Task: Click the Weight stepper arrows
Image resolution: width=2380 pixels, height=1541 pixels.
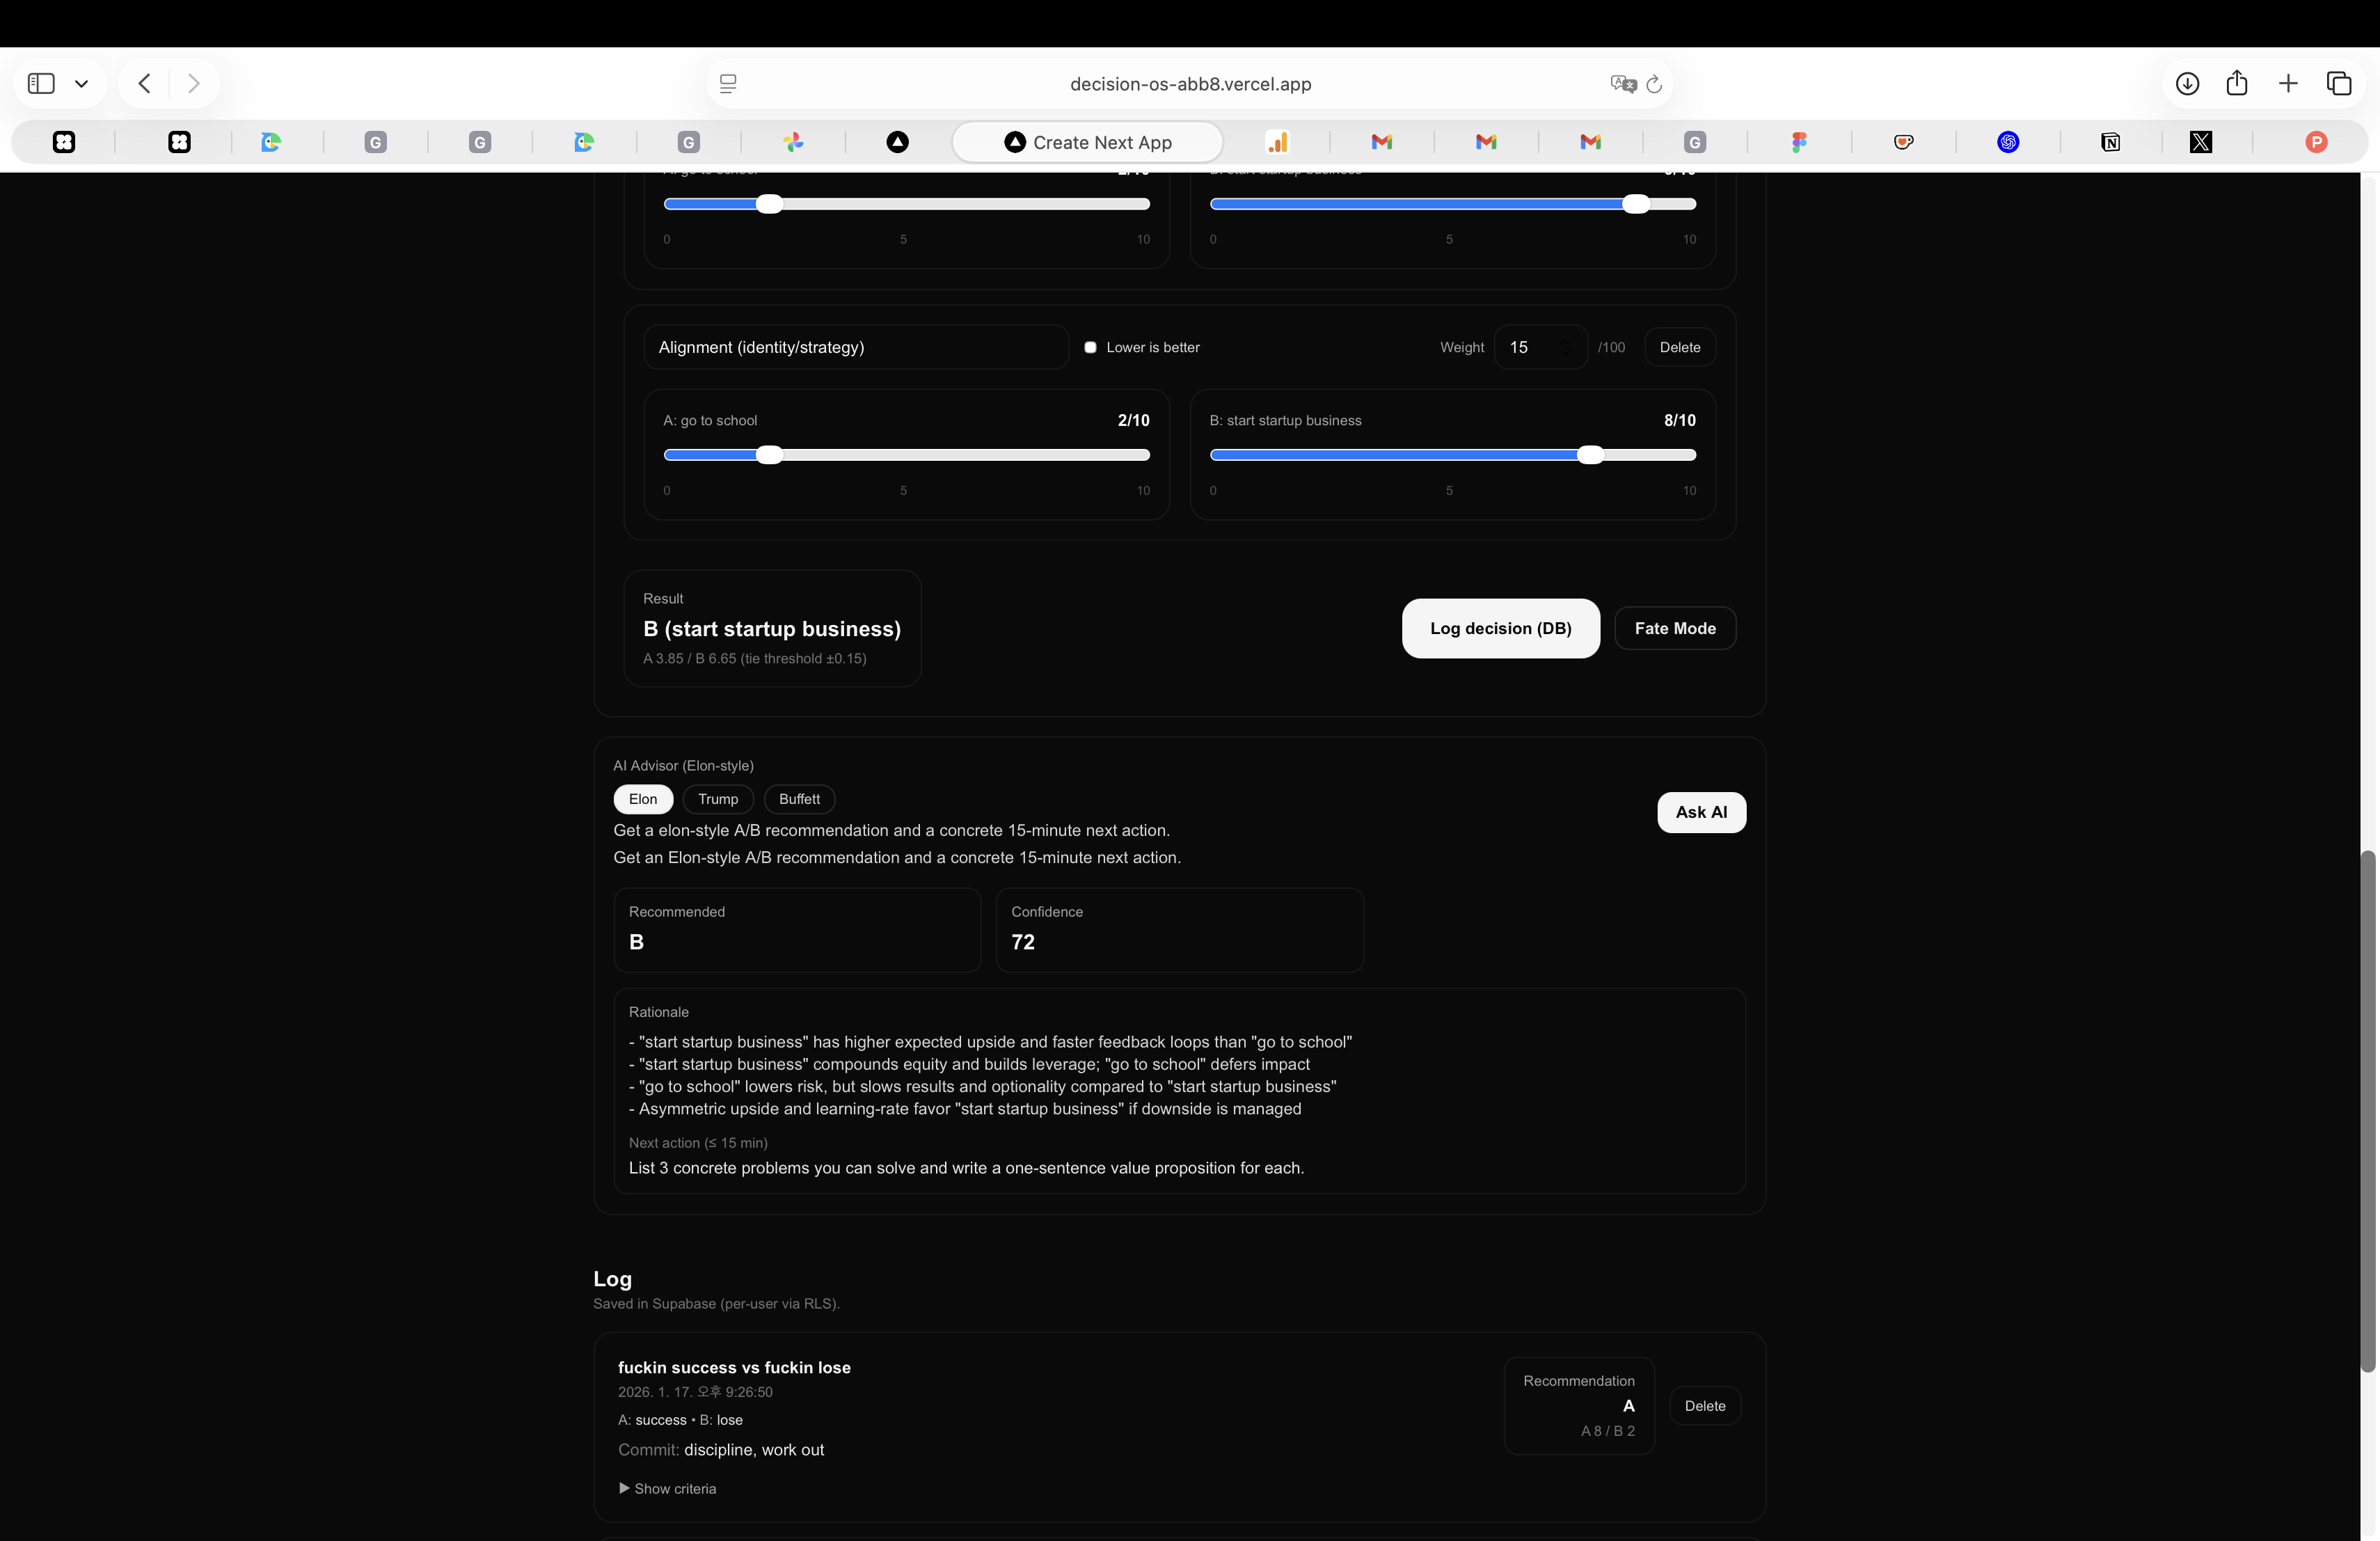Action: [x=1565, y=347]
